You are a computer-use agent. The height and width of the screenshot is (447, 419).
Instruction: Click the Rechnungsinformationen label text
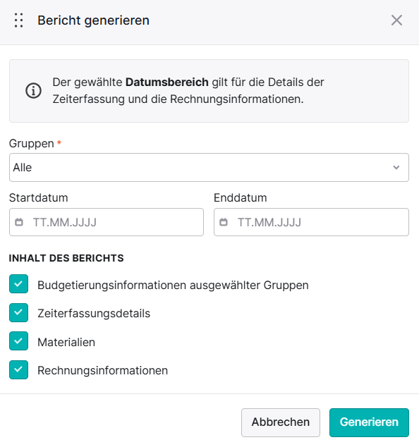click(103, 370)
